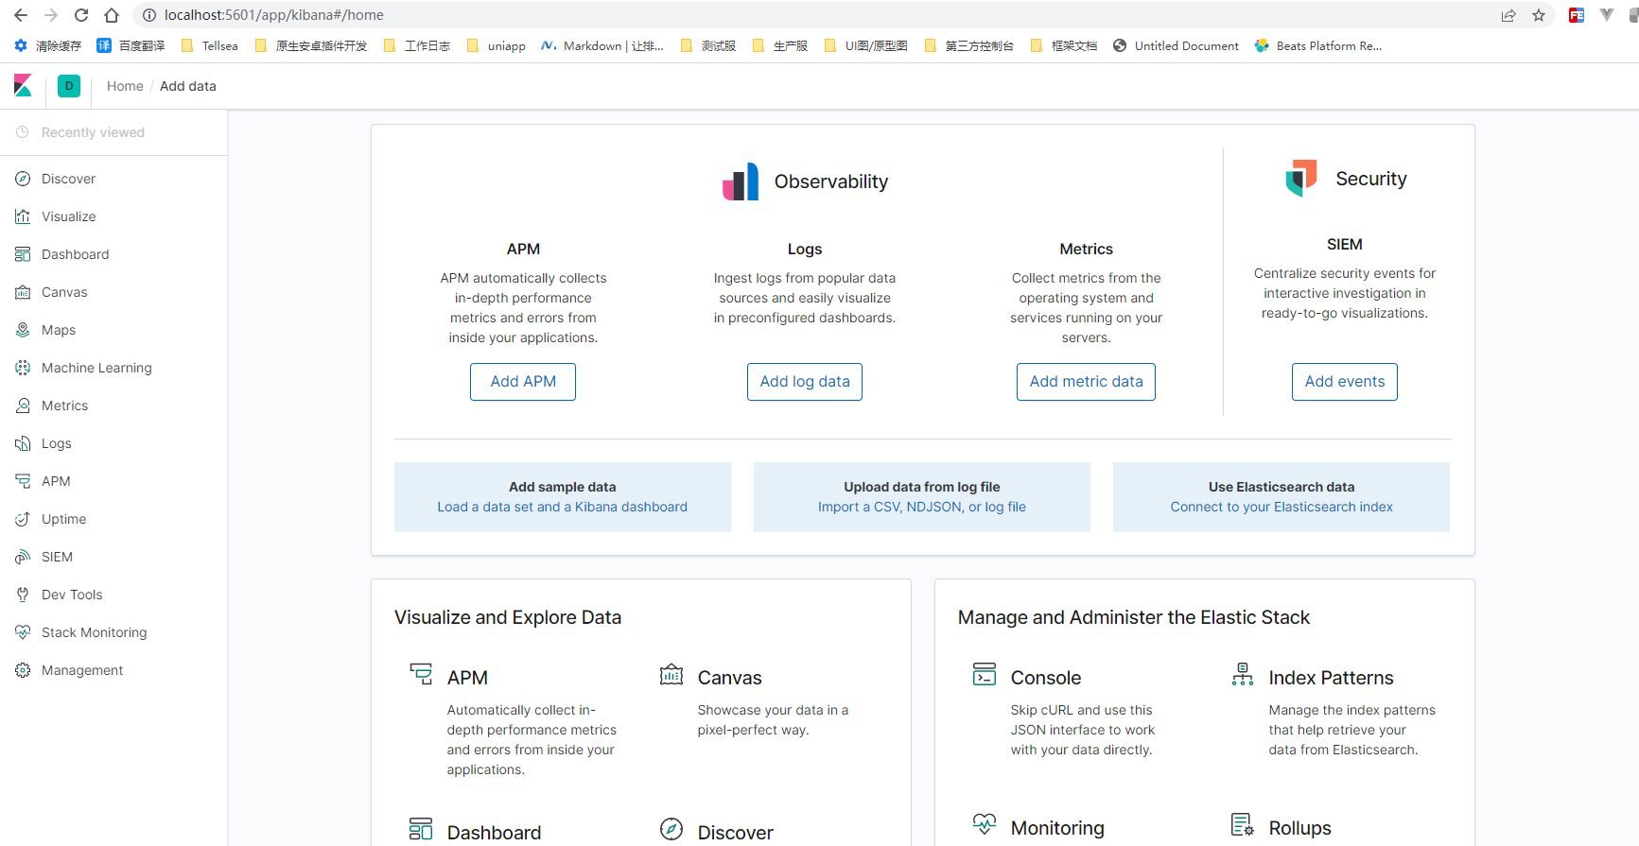Click the Console terminal icon
Screen dimensions: 1639x846
[x=985, y=674]
